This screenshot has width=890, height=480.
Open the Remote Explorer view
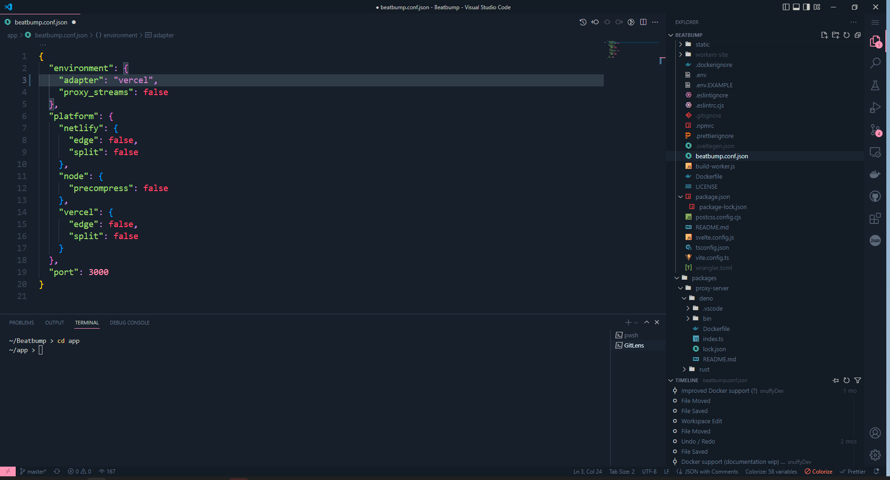[875, 152]
